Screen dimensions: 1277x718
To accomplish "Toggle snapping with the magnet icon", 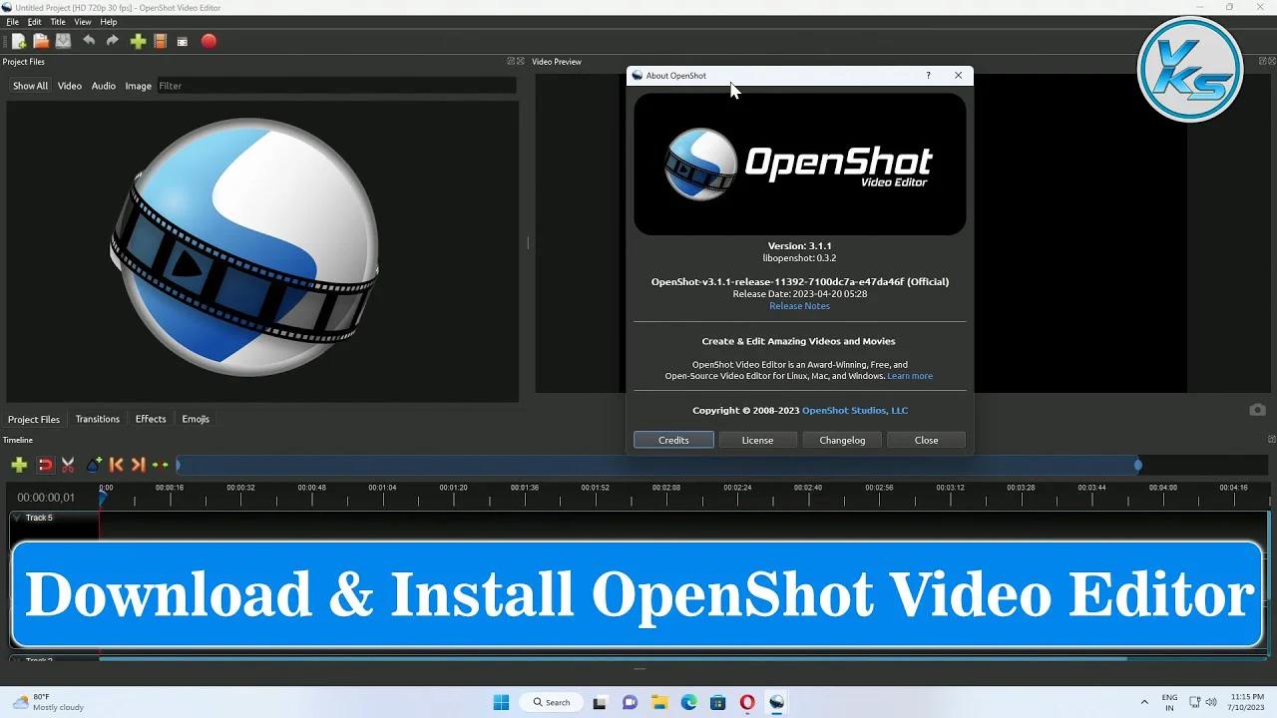I will tap(45, 465).
